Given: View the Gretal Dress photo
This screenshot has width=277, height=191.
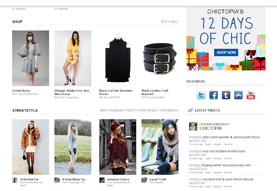Looking at the screenshot, I should (x=31, y=58).
